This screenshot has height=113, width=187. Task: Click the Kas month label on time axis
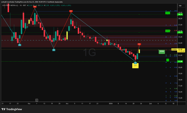point(29,104)
